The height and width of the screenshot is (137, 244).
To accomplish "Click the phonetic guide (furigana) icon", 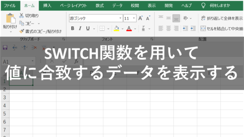I will (x=143, y=29).
